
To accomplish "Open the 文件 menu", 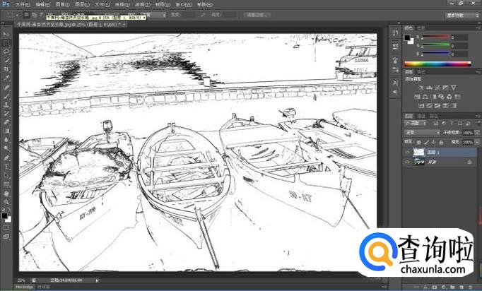I will [x=23, y=5].
